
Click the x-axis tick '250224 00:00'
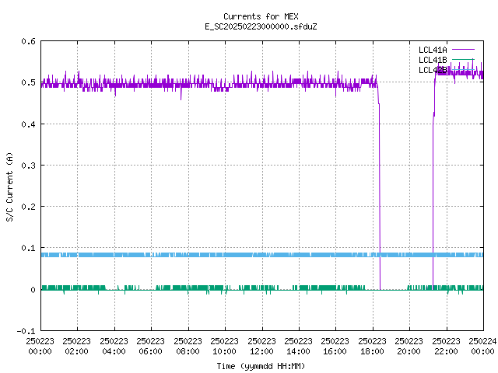click(x=482, y=347)
